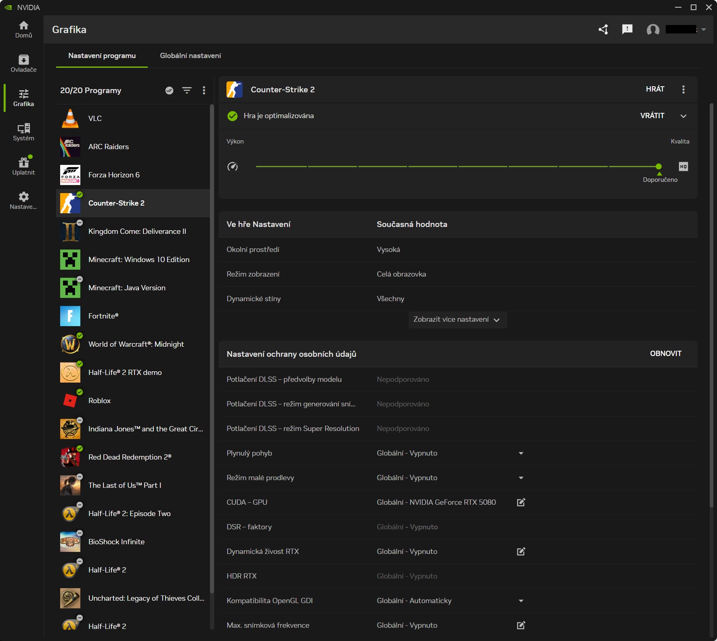Click the Dynamické stíny value Všechny

pyautogui.click(x=390, y=299)
